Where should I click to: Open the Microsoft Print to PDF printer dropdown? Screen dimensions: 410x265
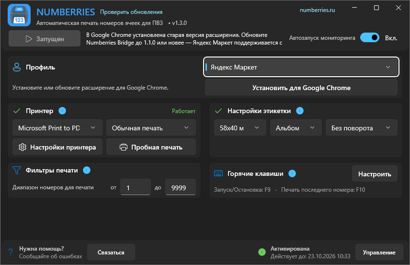click(x=57, y=127)
